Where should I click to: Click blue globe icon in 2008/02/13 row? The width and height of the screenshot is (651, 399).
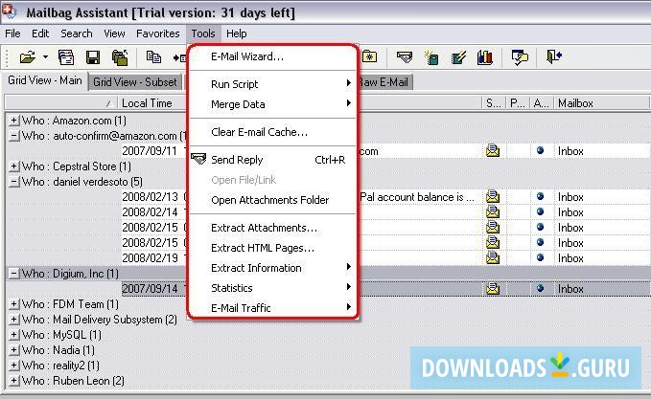pyautogui.click(x=540, y=196)
